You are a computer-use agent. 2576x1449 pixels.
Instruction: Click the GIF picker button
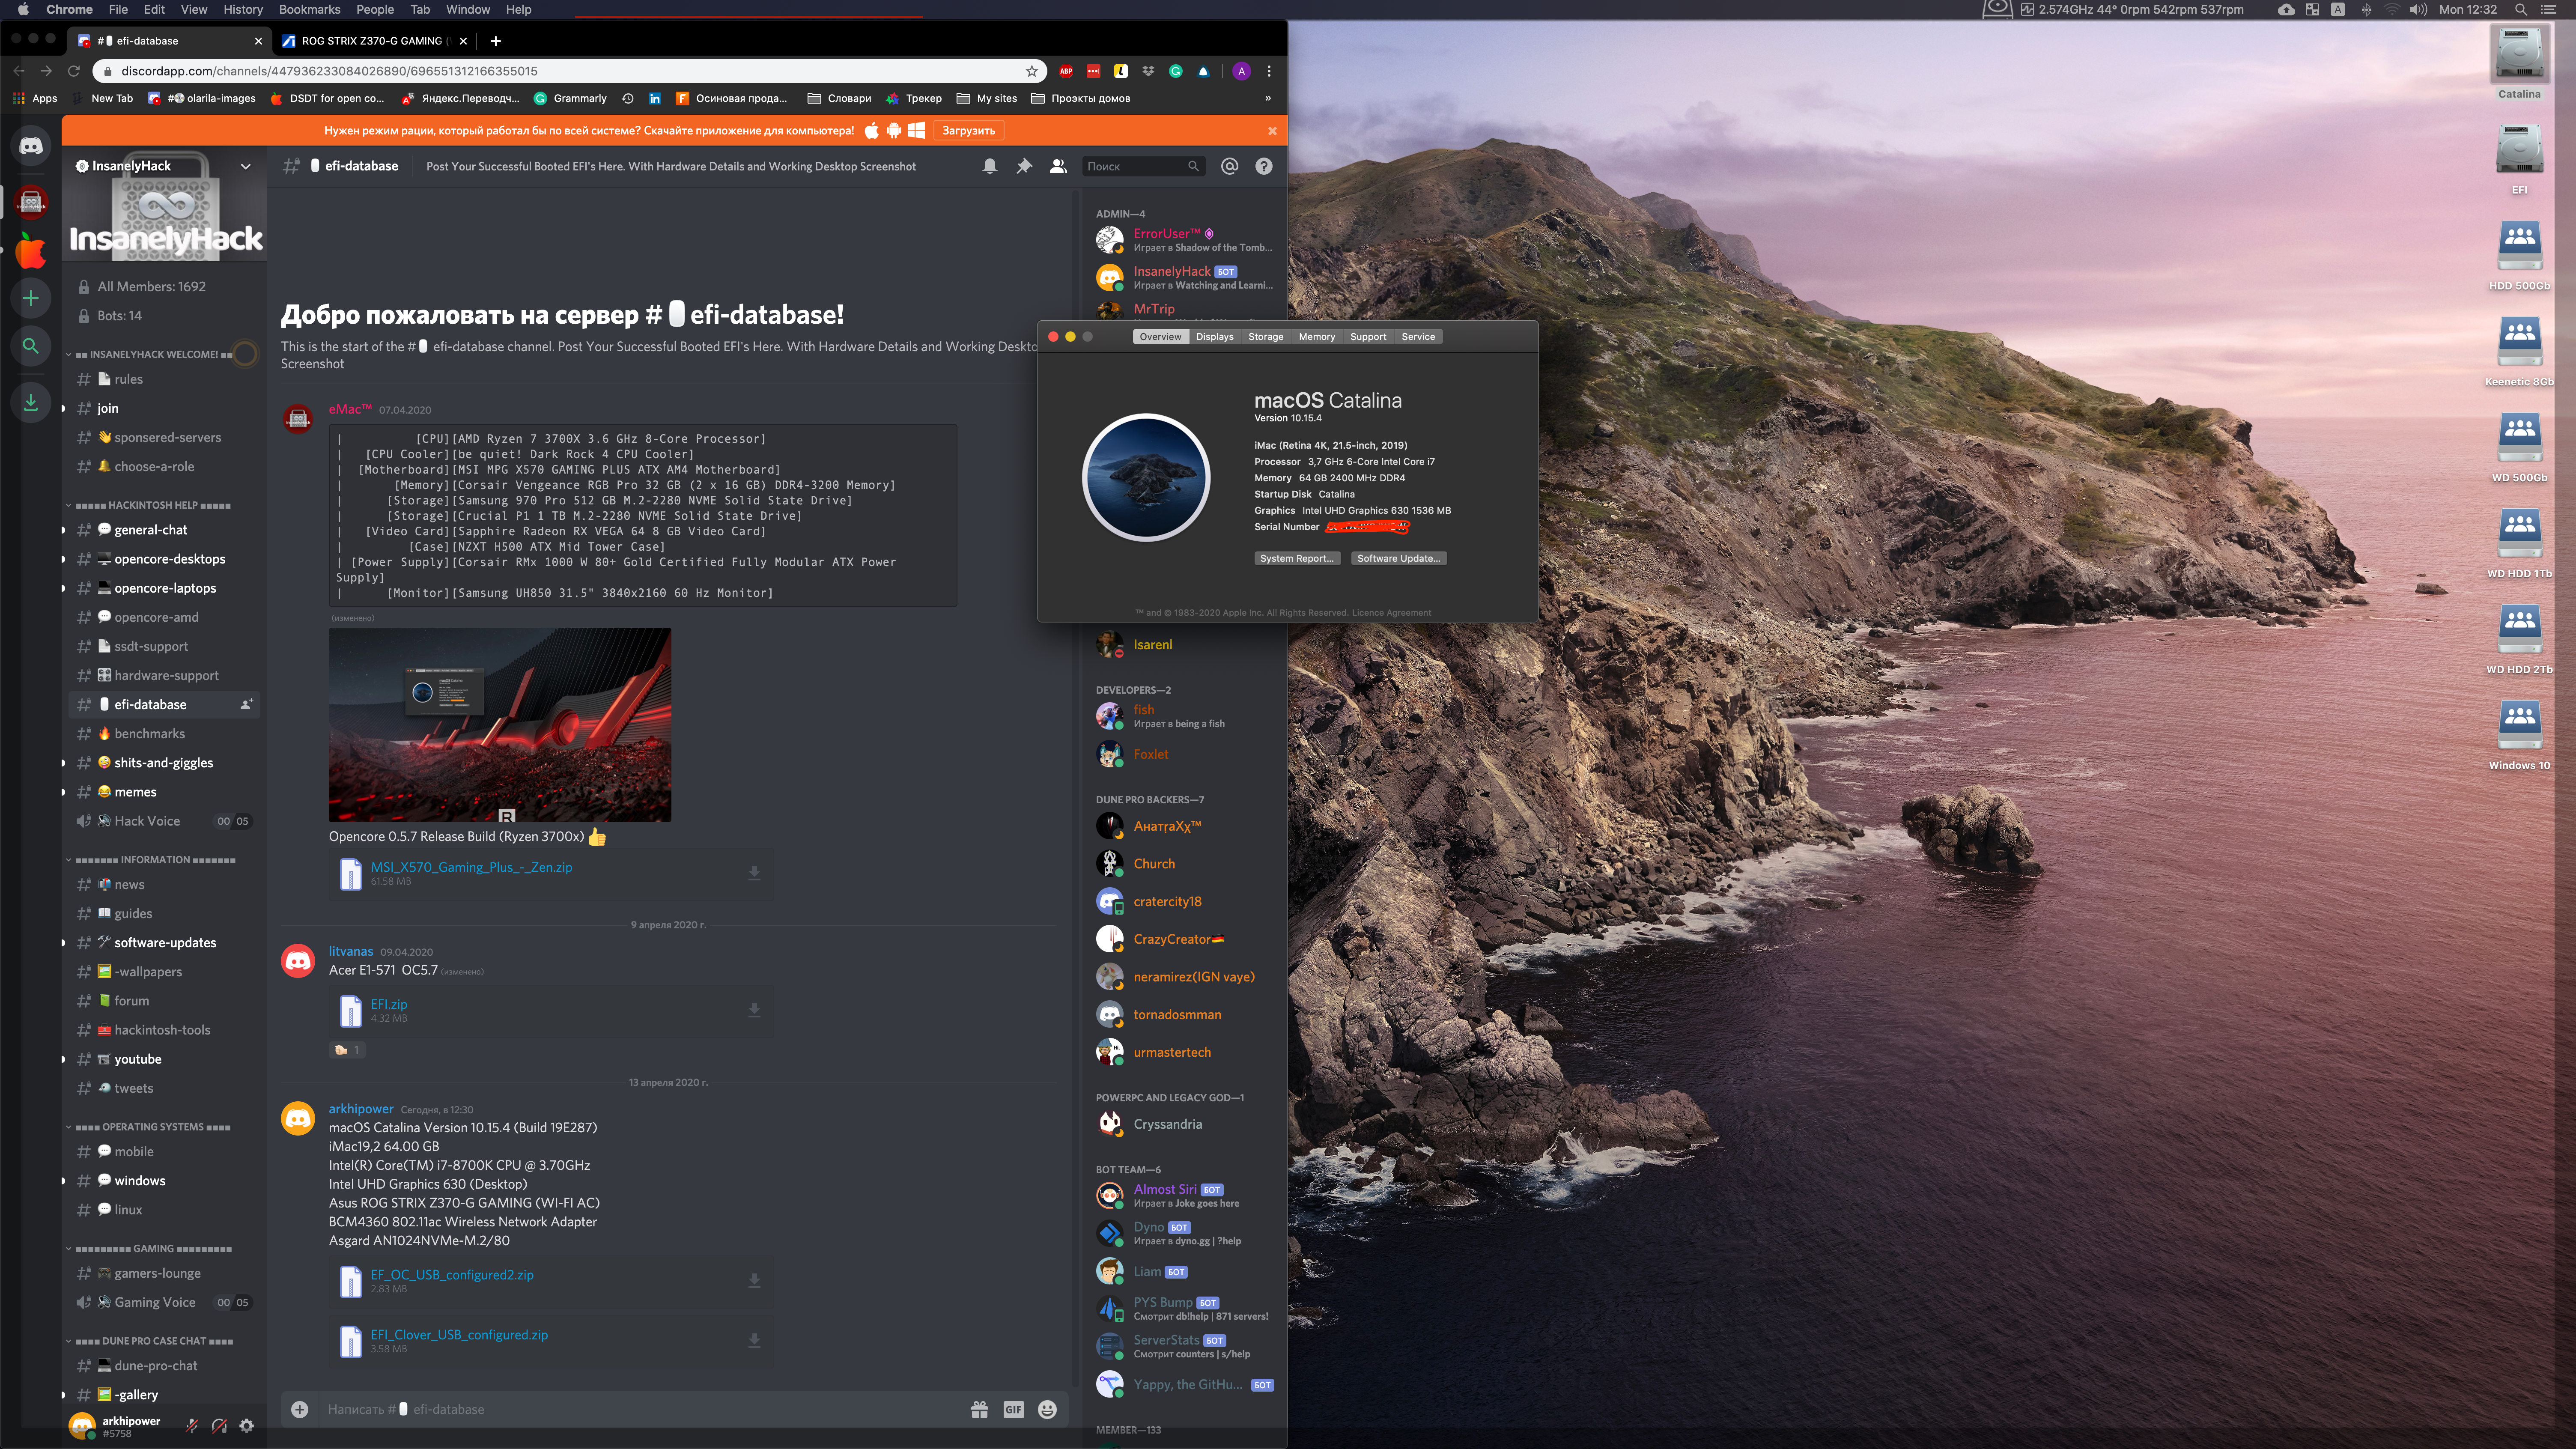1013,1409
